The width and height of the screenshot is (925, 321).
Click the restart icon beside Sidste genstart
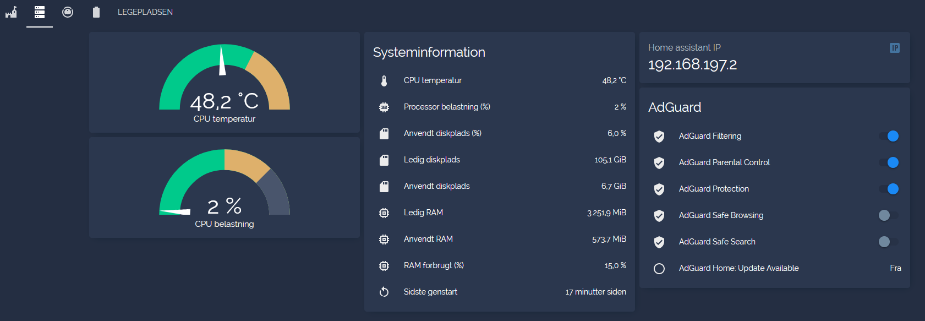(384, 292)
